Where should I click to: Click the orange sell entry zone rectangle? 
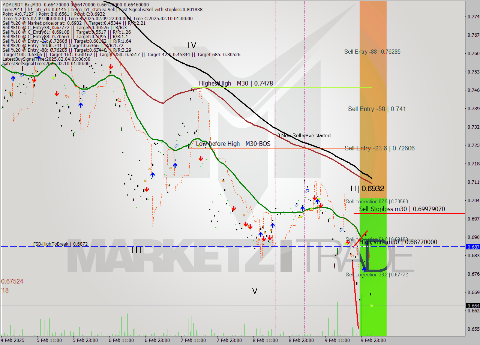pos(373,97)
